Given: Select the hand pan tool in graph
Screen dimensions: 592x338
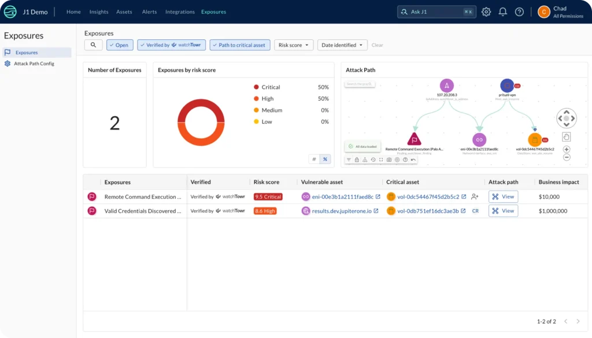Looking at the screenshot, I should click(567, 137).
